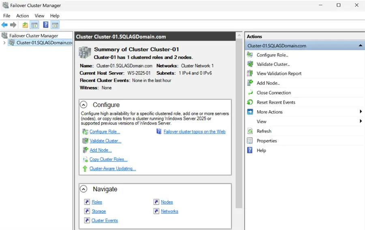Click the Refresh action icon

(250, 131)
